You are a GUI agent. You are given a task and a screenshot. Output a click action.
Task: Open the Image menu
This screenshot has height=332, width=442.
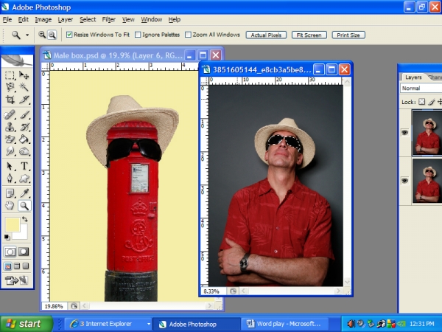point(43,19)
